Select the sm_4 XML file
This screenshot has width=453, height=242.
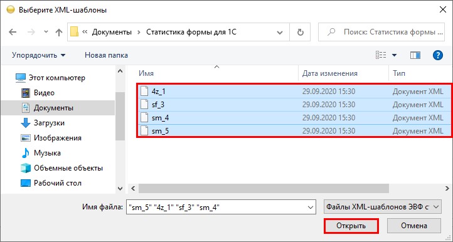point(294,118)
